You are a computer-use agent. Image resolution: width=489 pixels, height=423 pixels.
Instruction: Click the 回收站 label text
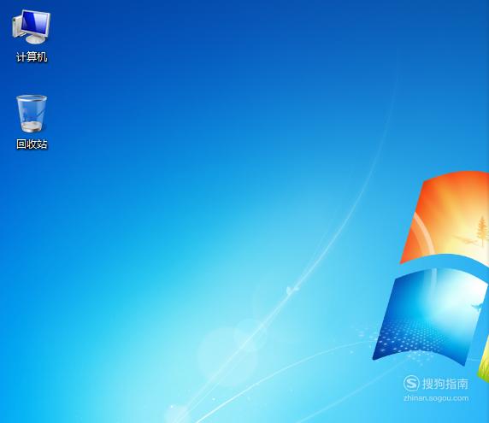(x=32, y=144)
